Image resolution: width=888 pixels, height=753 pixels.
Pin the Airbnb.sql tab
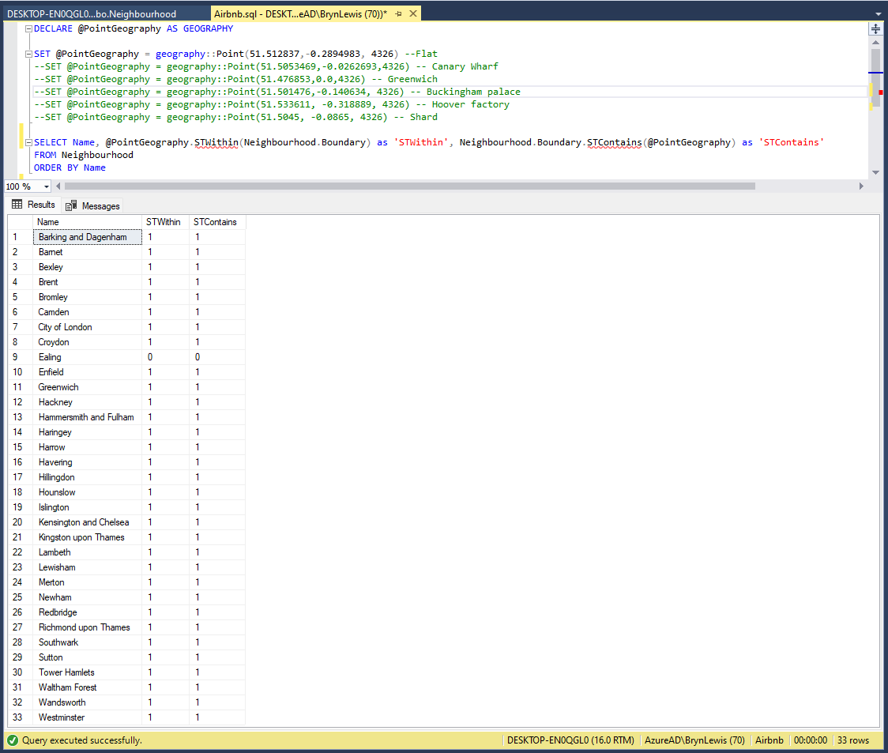[398, 14]
